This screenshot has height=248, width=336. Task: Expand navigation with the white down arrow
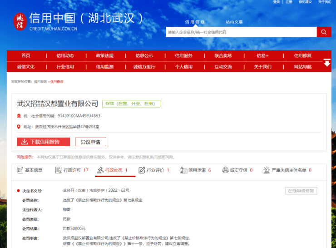click(x=326, y=63)
